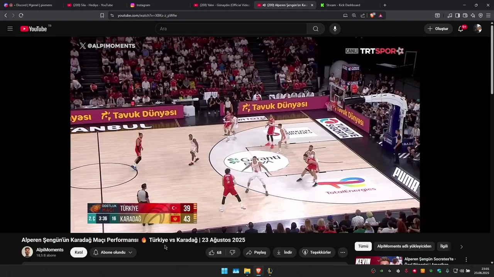Like the video with thumbs up
The height and width of the screenshot is (277, 494).
215,252
